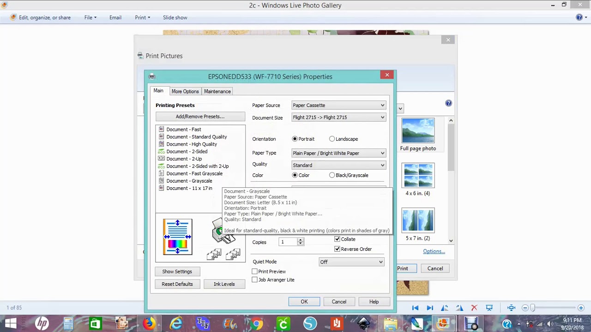Click Edit, organize, or share
Image resolution: width=591 pixels, height=332 pixels.
(x=41, y=18)
